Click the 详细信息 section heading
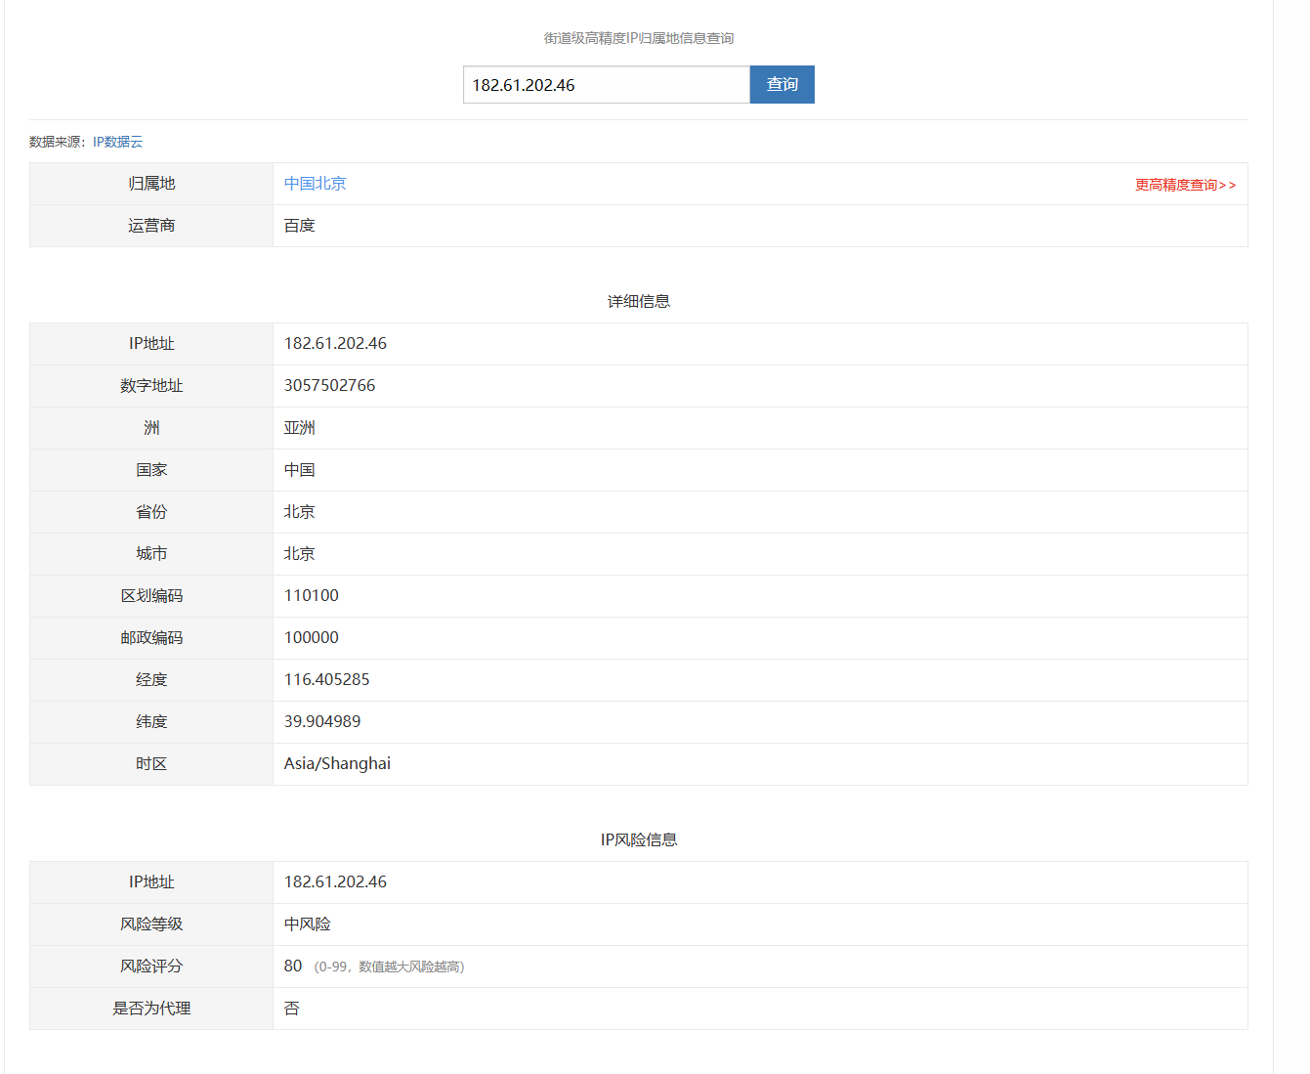 coord(639,301)
